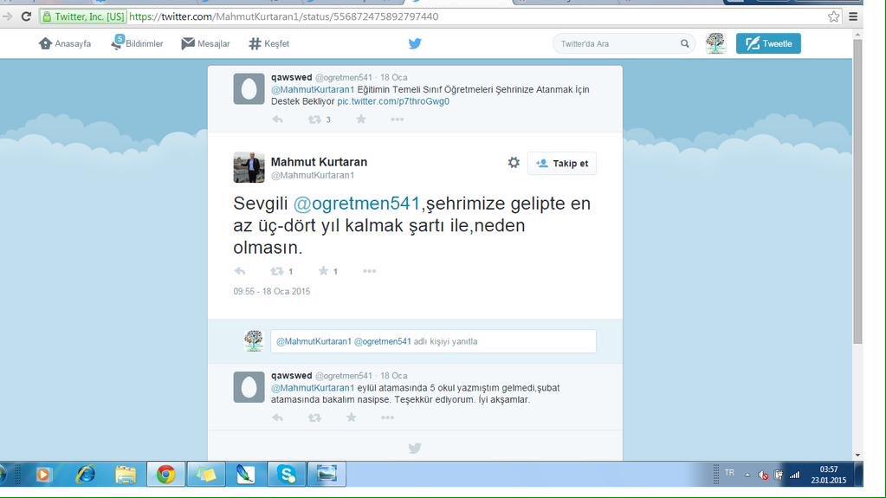Open File Explorer folder taskbar icon

coord(126,475)
